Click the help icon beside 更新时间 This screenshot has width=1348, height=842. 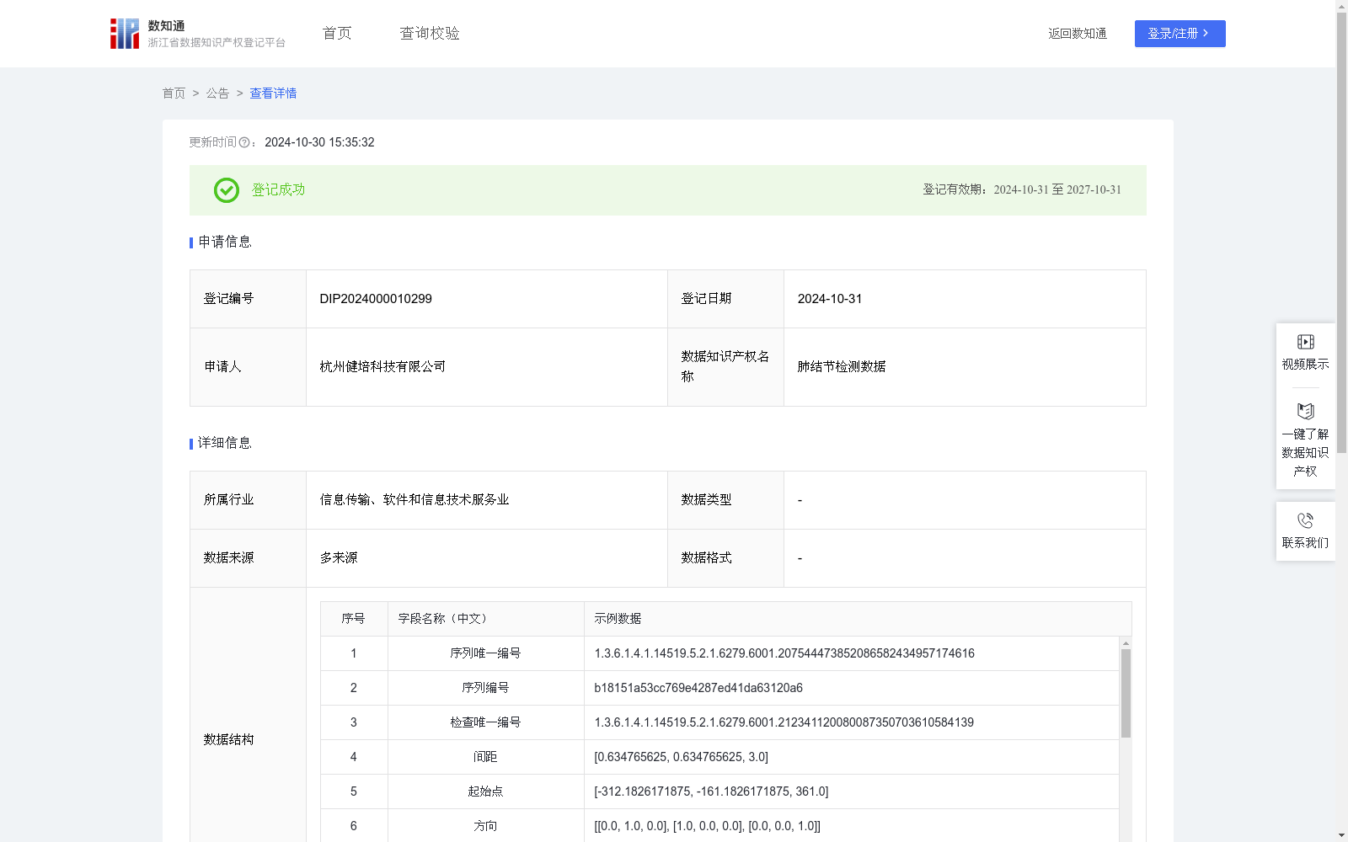click(x=244, y=143)
